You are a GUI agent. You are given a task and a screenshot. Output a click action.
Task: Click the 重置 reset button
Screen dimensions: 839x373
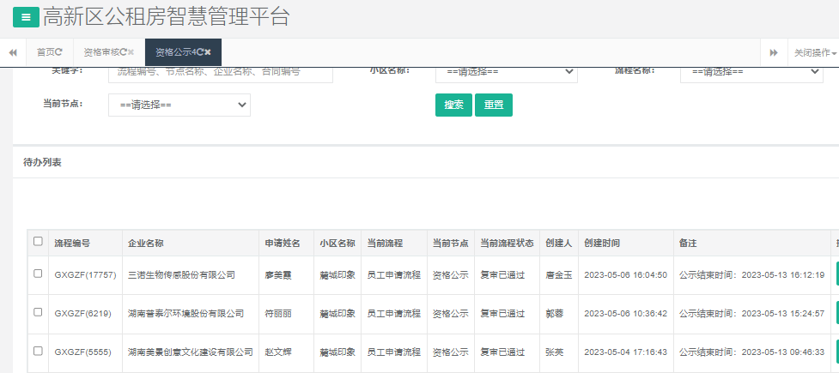(493, 105)
